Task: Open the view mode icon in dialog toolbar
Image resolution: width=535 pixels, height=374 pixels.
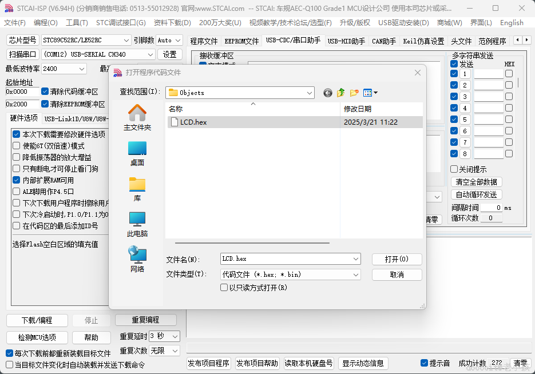Action: coord(366,92)
